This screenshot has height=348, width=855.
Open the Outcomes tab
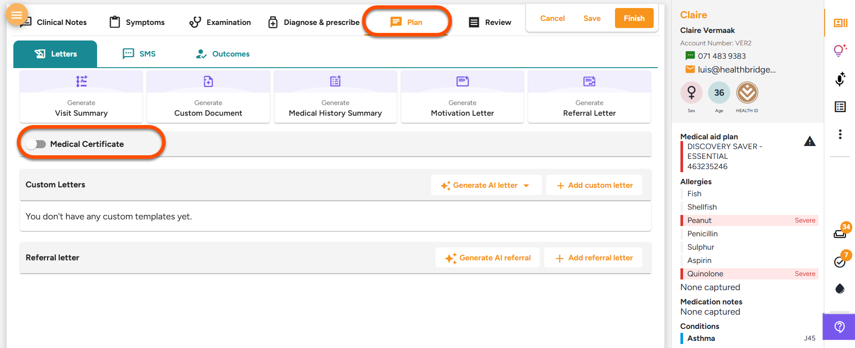click(223, 54)
